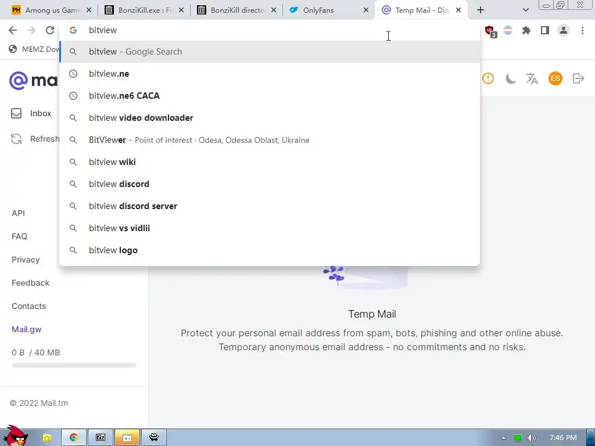Select 'bitview discord' suggestion
Screen dimensions: 595x446
coord(270,184)
